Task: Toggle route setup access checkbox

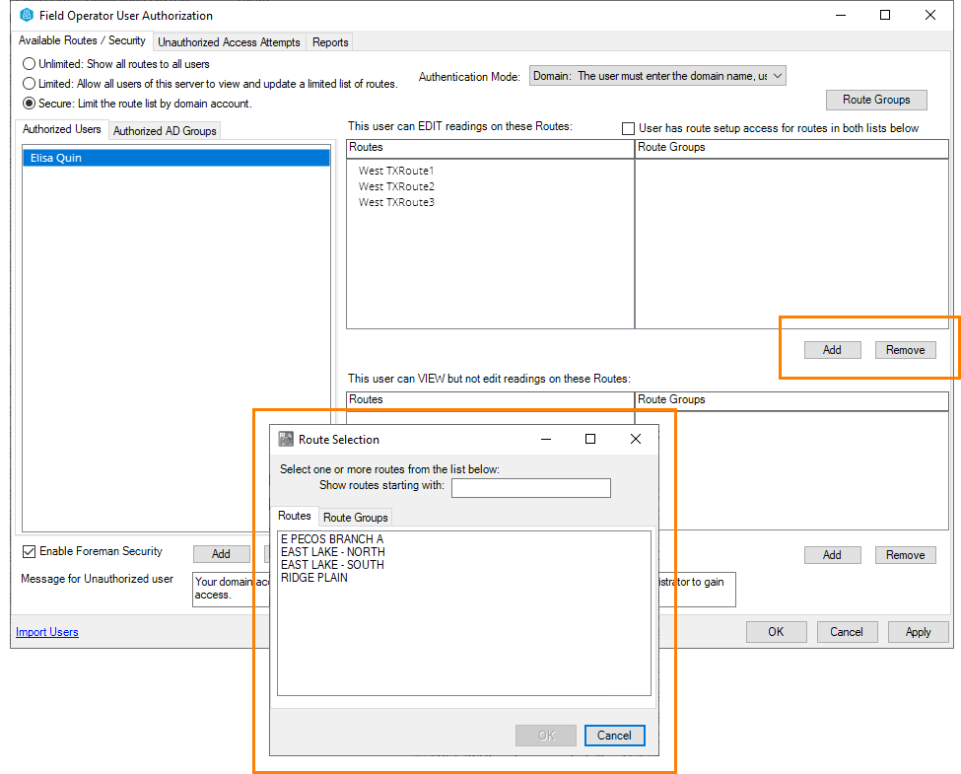Action: click(628, 128)
